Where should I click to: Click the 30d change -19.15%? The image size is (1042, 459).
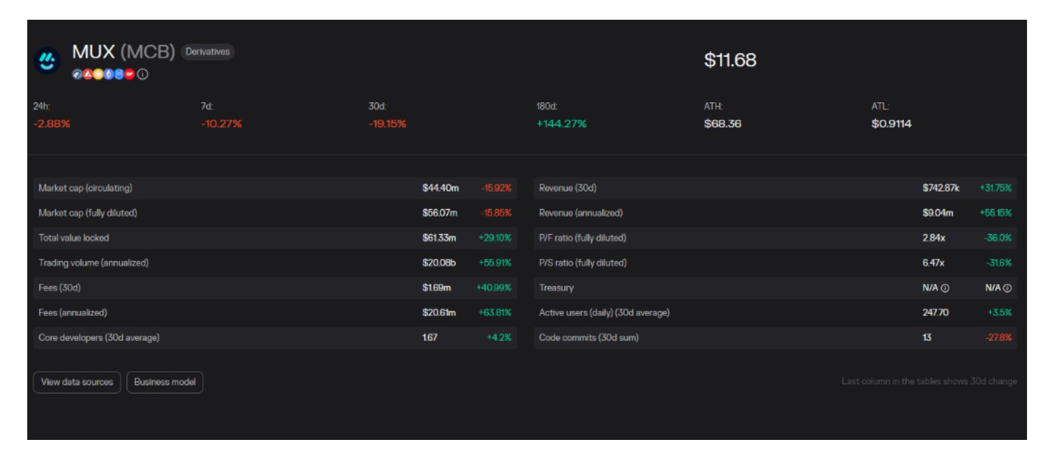[388, 124]
